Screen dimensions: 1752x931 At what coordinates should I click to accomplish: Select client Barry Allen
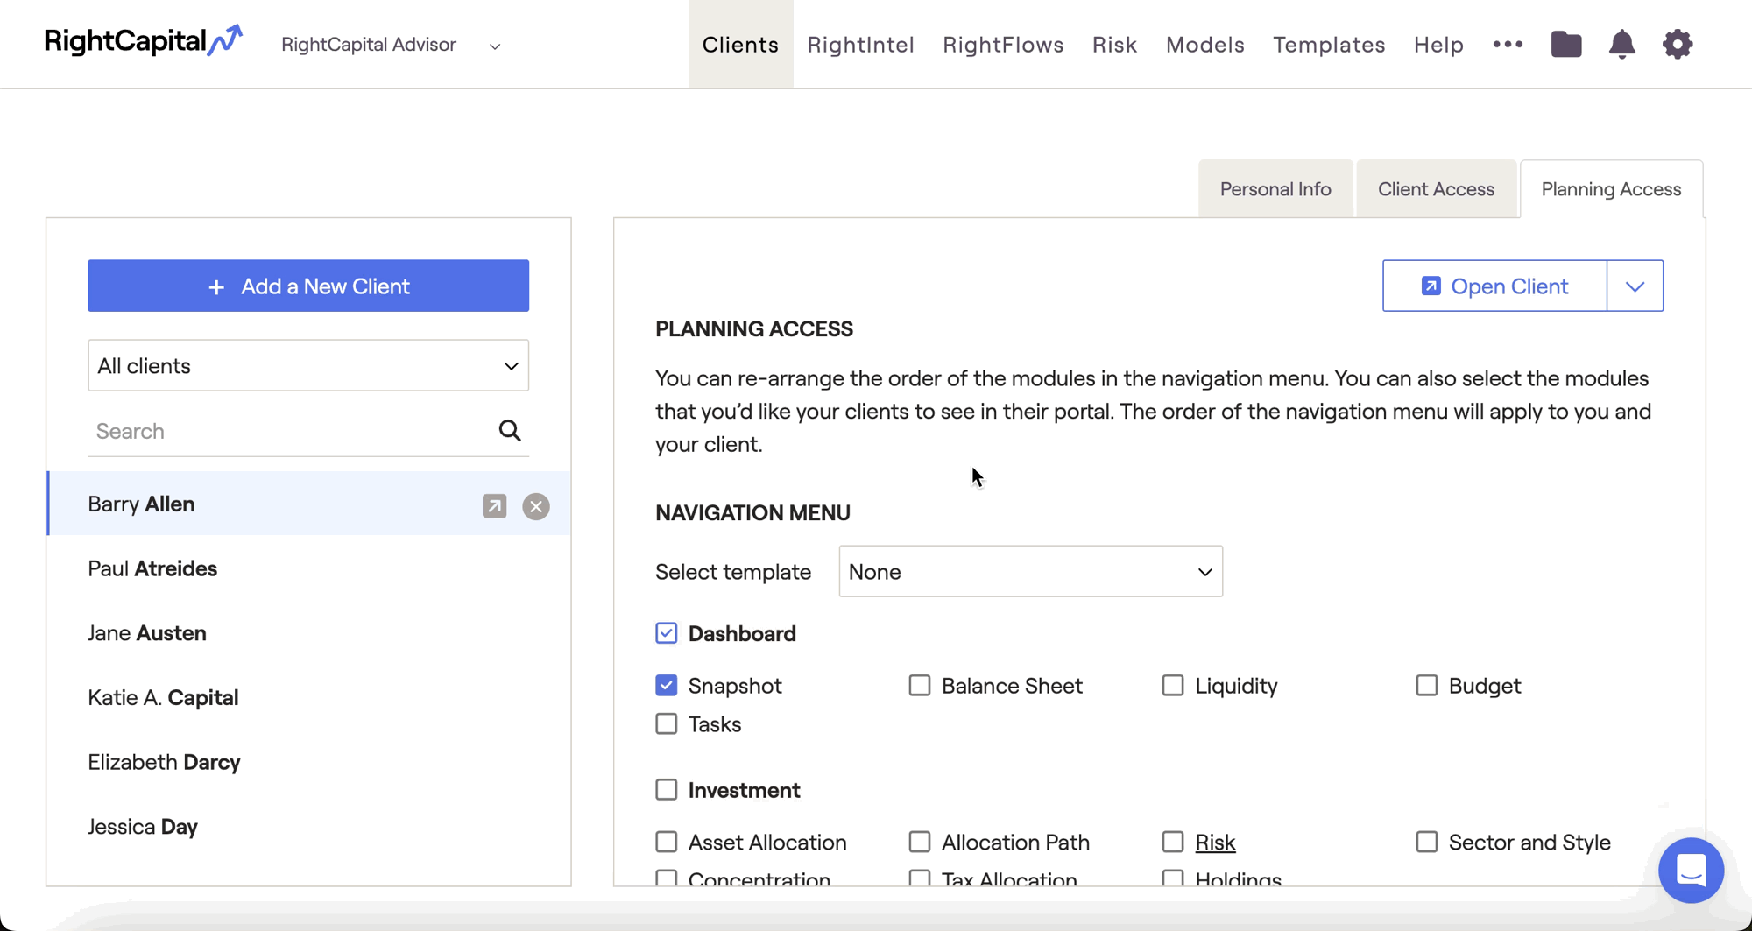click(308, 504)
